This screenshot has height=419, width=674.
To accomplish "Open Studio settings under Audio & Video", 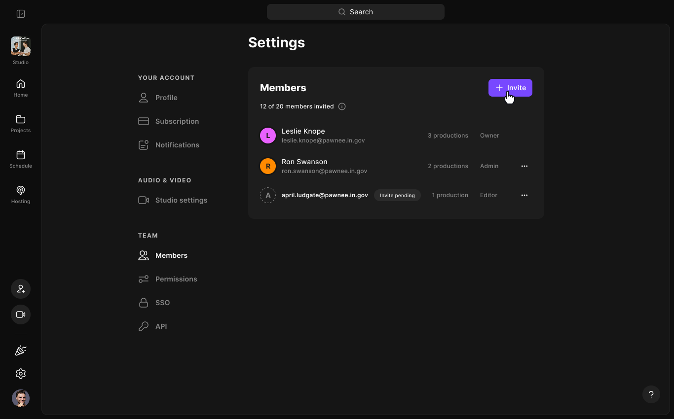I will 181,200.
